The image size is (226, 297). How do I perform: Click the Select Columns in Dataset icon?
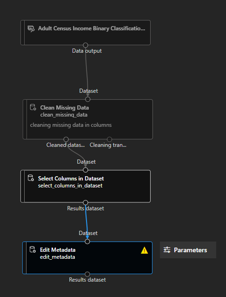31,178
